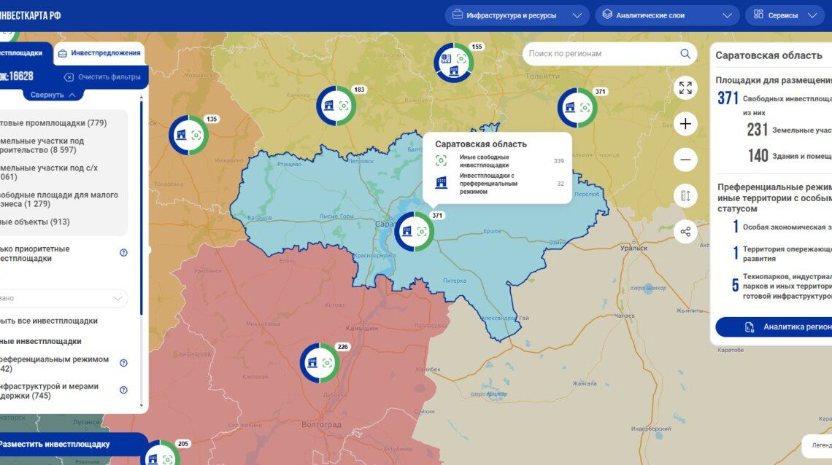Click the ИНВЕСТКАРТА РФ logo
Viewport: 832px width, 465px height.
(30, 15)
